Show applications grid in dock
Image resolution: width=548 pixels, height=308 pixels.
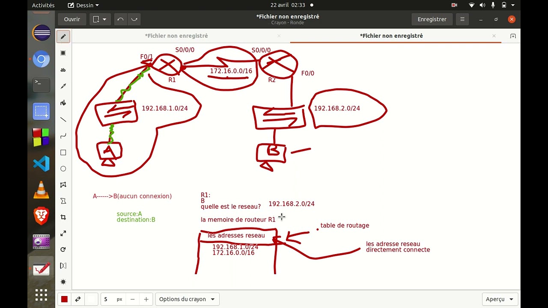42,295
